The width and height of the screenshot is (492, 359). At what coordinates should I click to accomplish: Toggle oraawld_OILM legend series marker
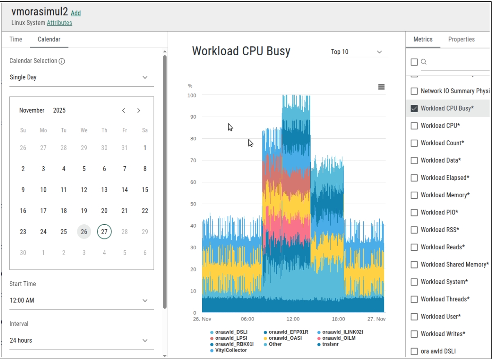pyautogui.click(x=319, y=338)
